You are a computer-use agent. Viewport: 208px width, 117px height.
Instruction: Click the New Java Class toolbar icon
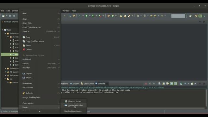point(113,16)
